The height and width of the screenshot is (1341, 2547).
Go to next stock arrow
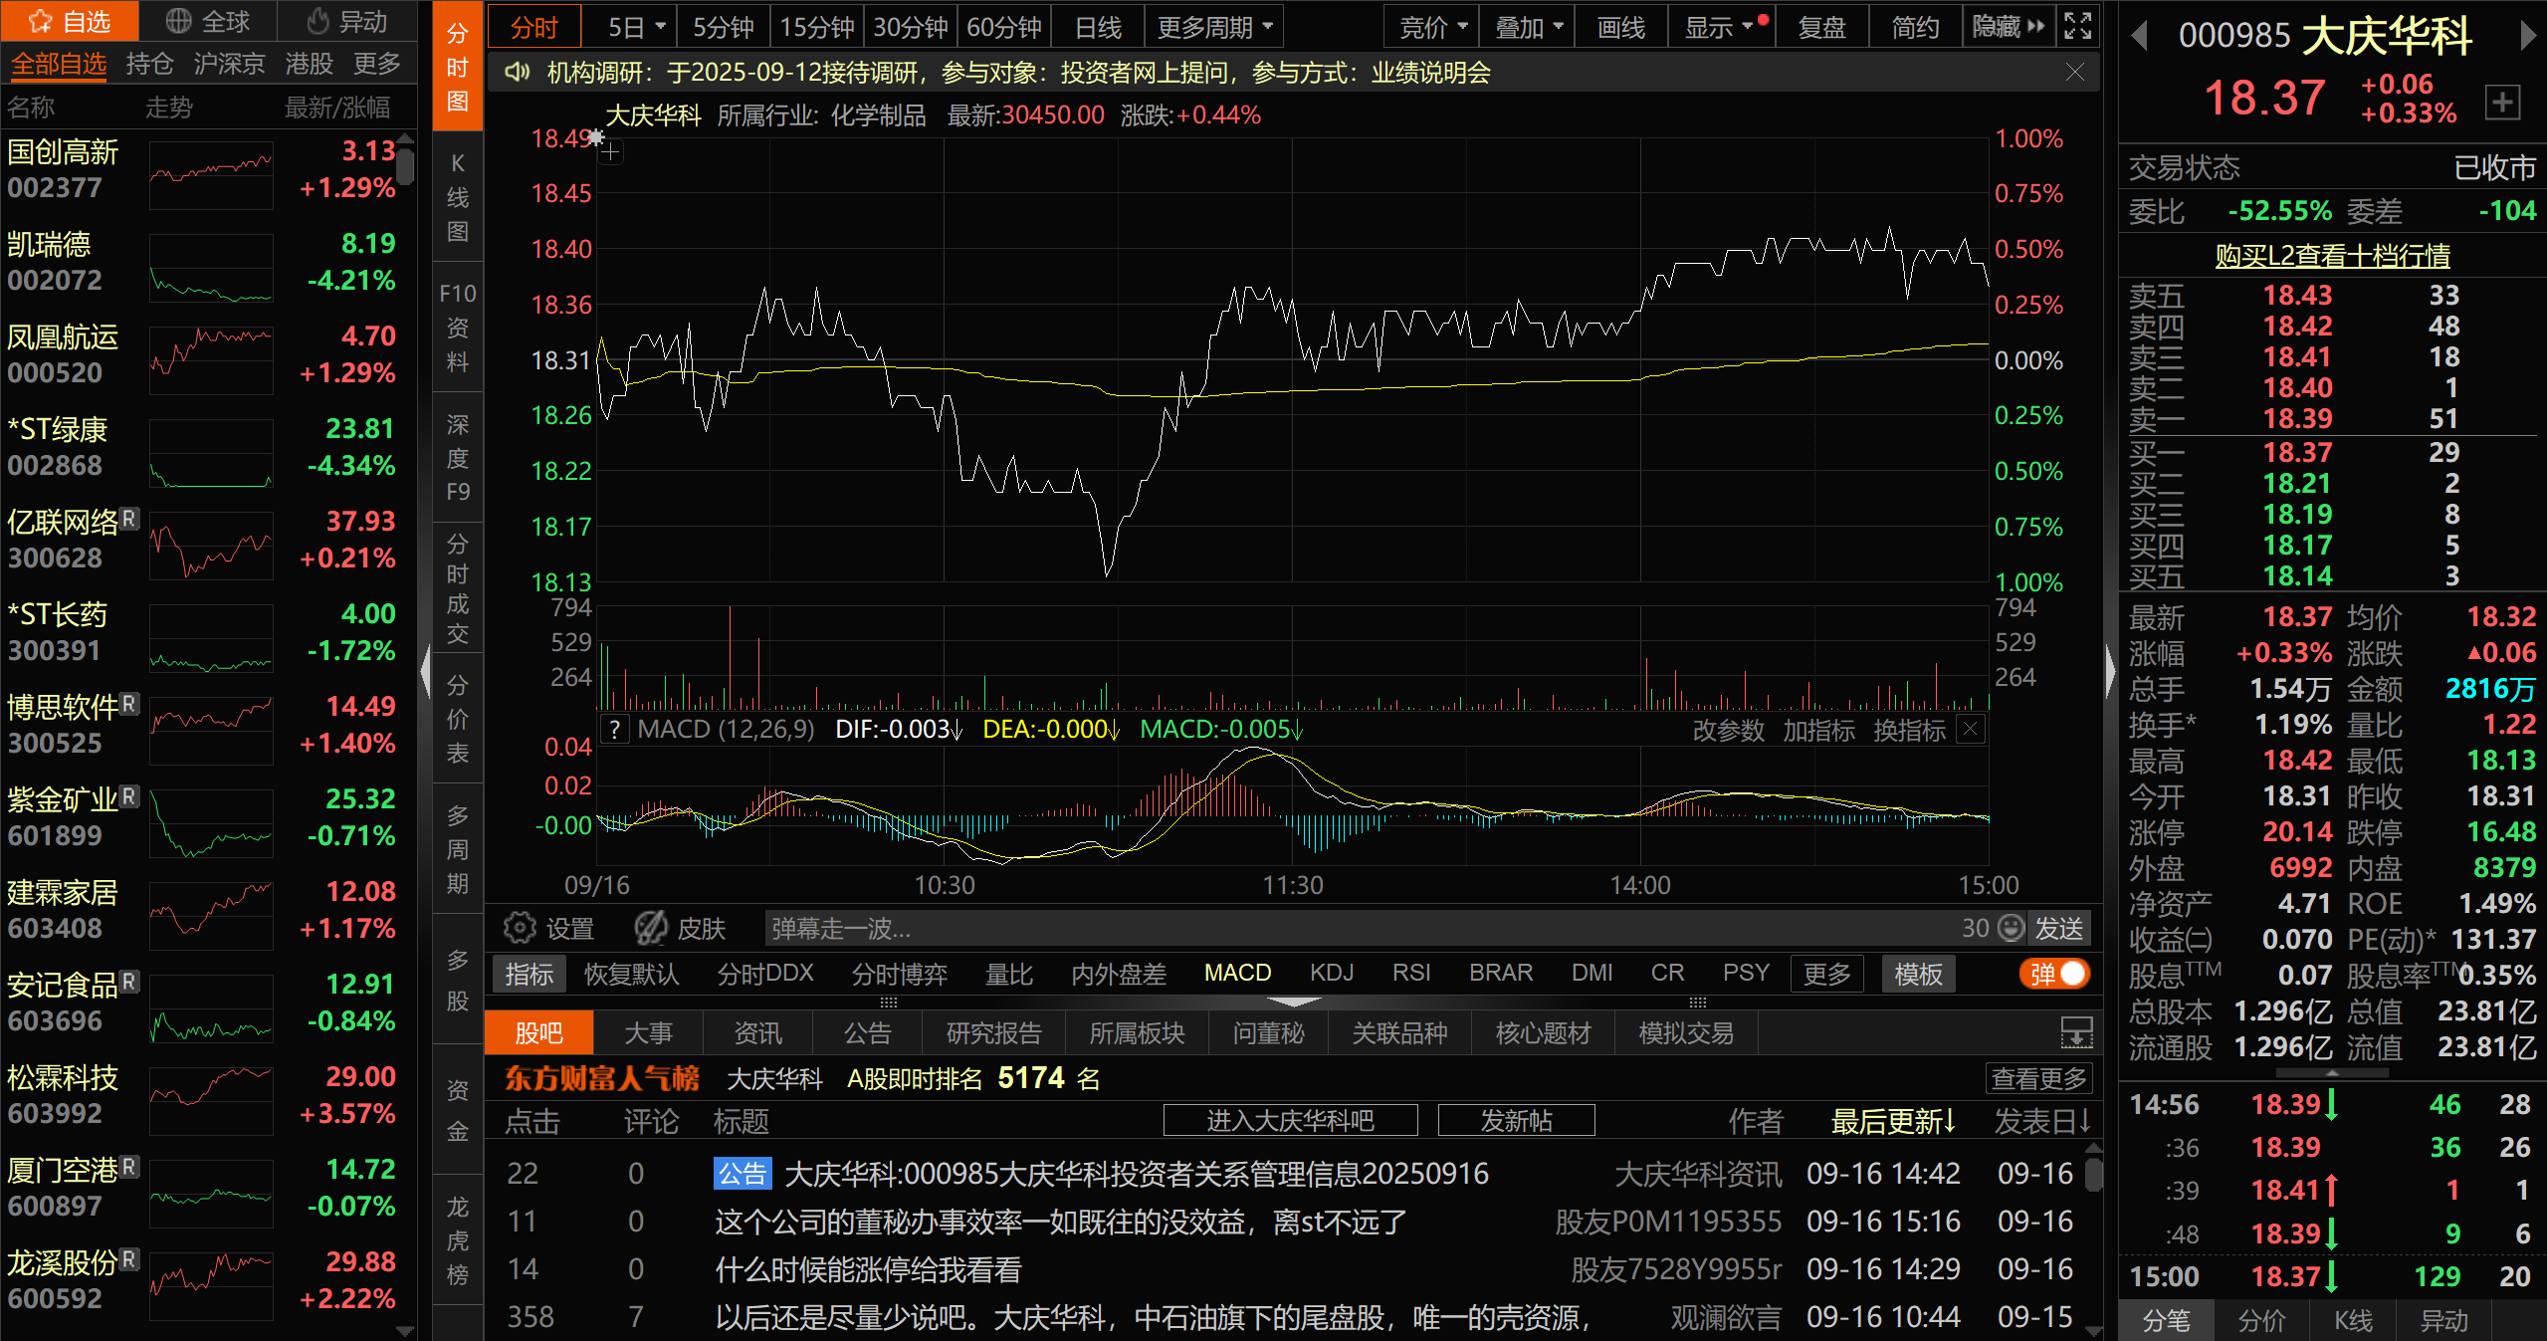pyautogui.click(x=2528, y=37)
